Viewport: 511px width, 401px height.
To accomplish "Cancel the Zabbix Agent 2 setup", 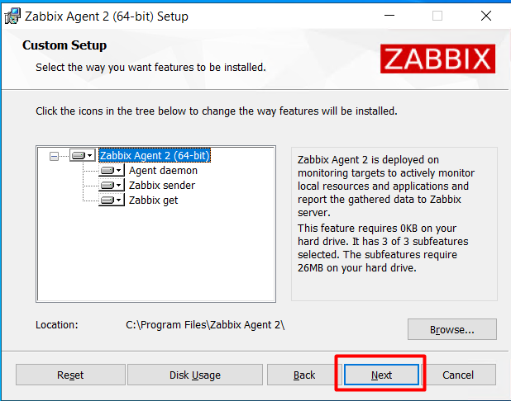I will (x=458, y=375).
